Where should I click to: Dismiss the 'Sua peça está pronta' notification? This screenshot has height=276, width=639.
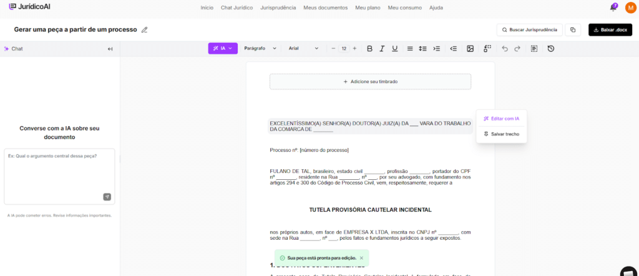point(361,257)
